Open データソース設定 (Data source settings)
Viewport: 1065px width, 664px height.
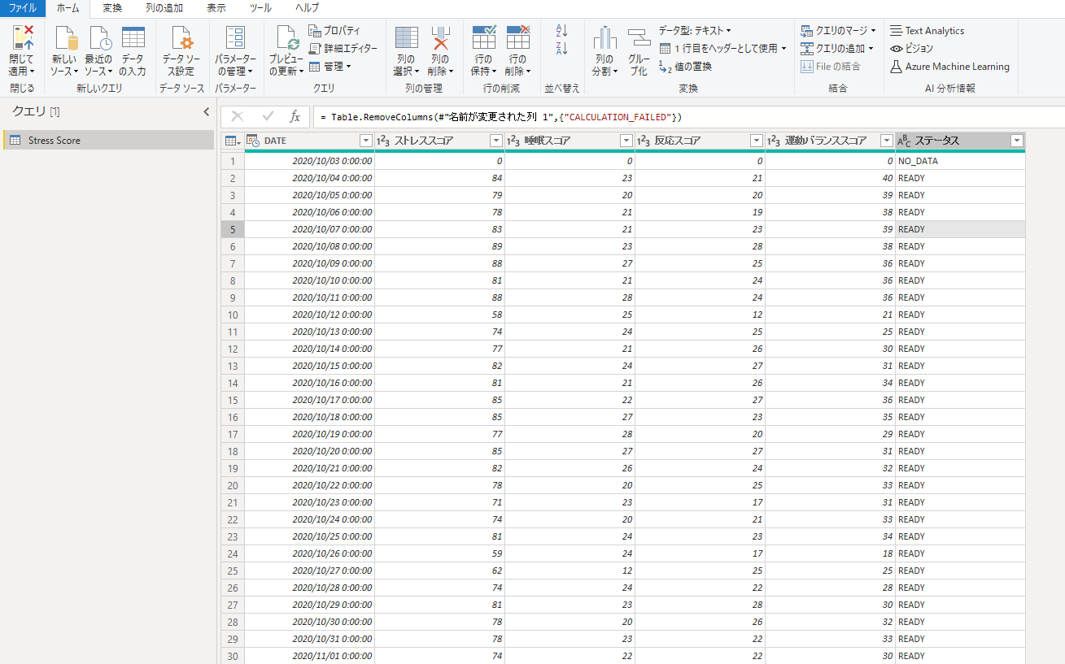(x=181, y=50)
